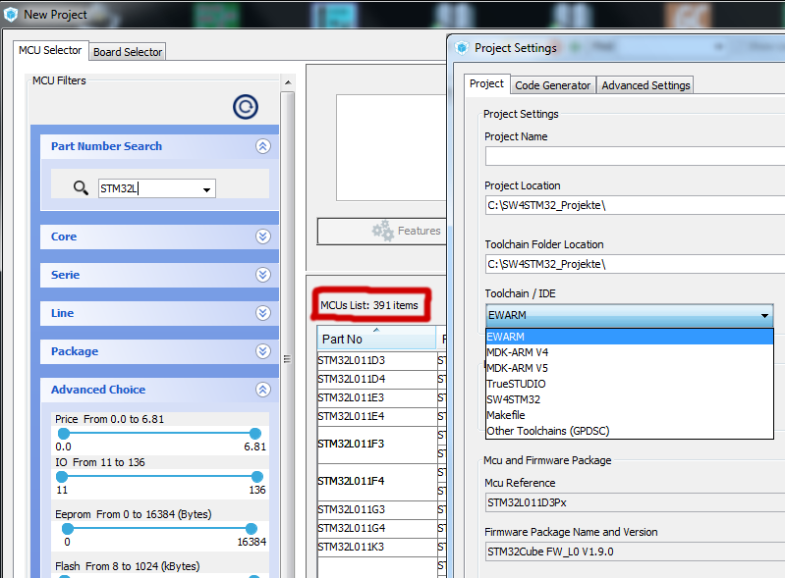The width and height of the screenshot is (785, 578).
Task: Click the Project Name input field
Action: (635, 156)
